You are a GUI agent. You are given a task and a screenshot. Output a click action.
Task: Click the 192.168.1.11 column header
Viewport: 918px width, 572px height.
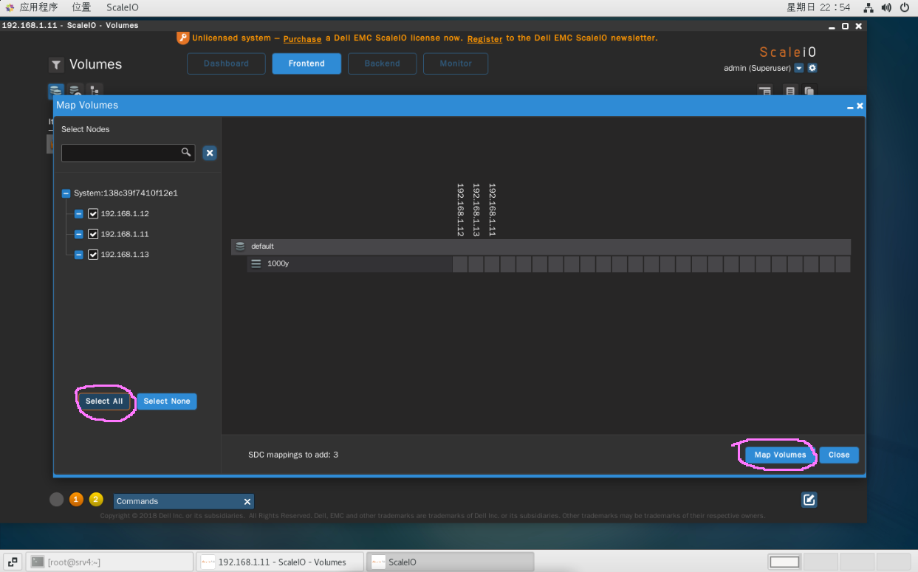pyautogui.click(x=492, y=210)
